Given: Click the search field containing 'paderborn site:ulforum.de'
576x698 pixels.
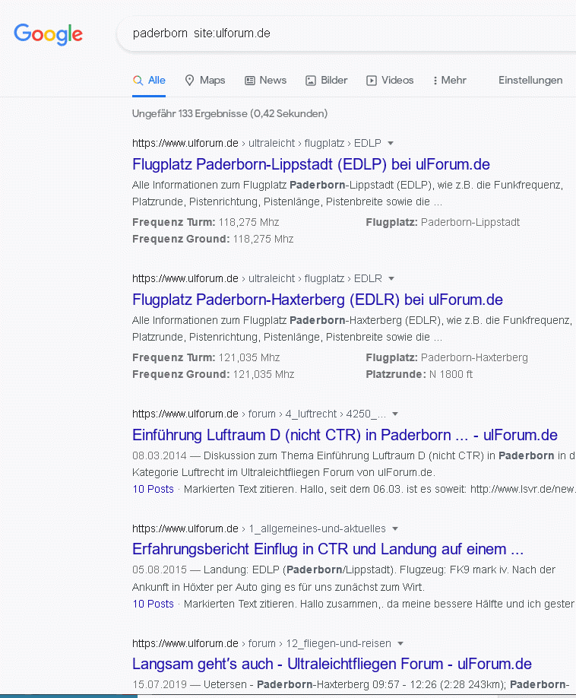Looking at the screenshot, I should click(346, 33).
